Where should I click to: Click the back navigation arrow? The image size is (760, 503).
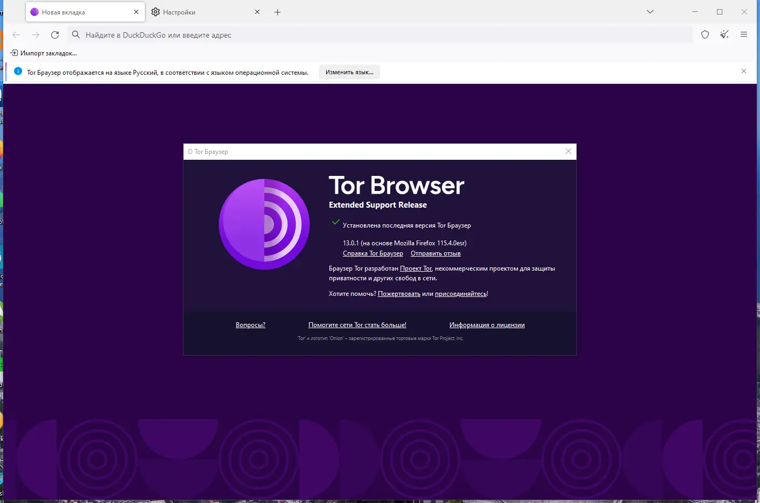[x=16, y=35]
